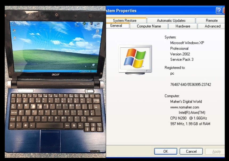Select the General tab
The width and height of the screenshot is (229, 161).
pos(118,26)
